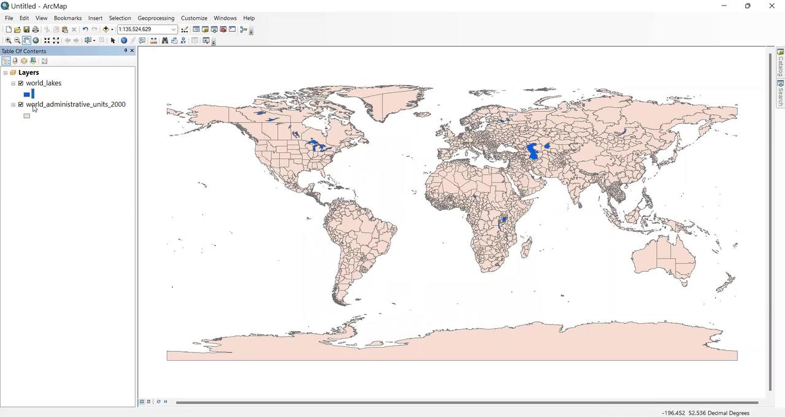Switch to Layout View at bottom left
785x417 pixels.
click(148, 402)
